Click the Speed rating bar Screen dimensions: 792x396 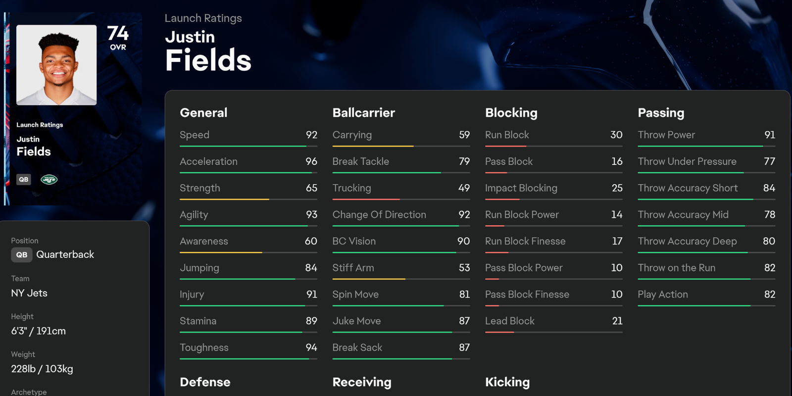(x=248, y=146)
